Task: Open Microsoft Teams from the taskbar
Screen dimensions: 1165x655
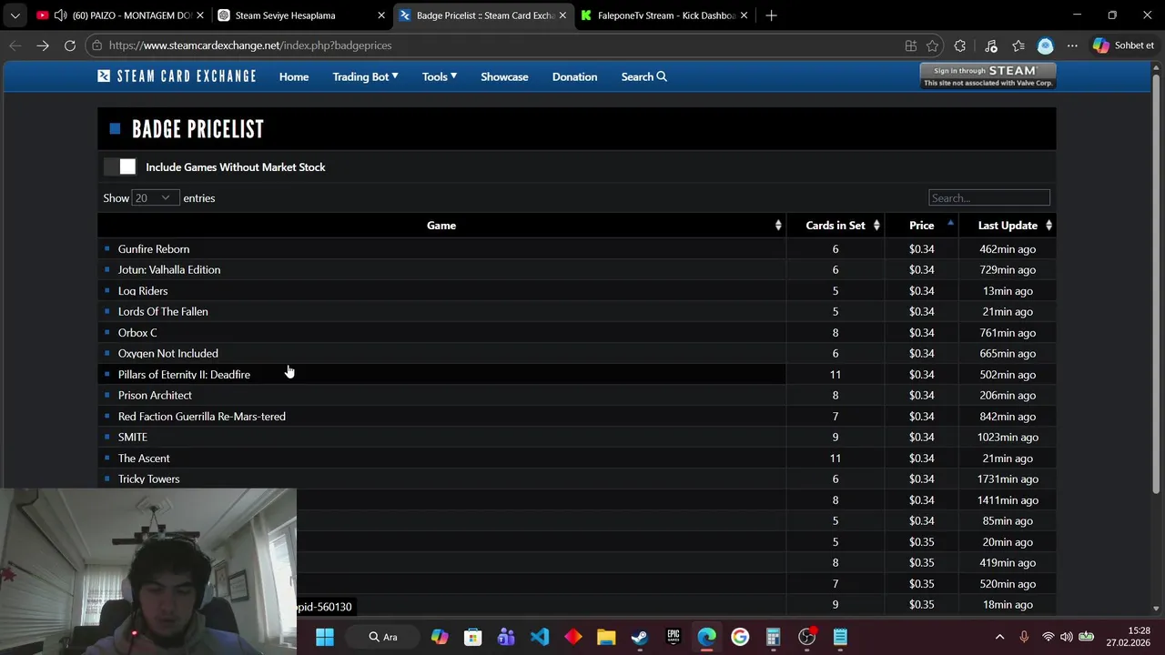Action: pos(506,637)
